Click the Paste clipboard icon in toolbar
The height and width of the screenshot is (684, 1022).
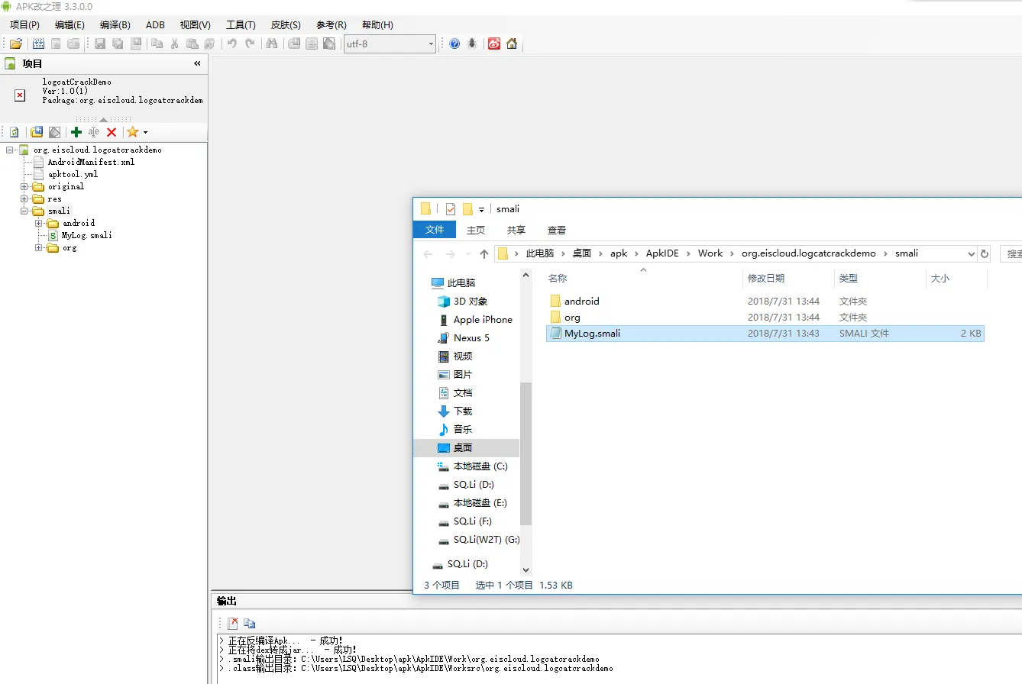pos(192,44)
